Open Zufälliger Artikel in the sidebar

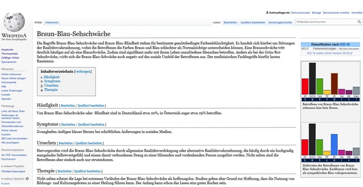pyautogui.click(x=10, y=58)
